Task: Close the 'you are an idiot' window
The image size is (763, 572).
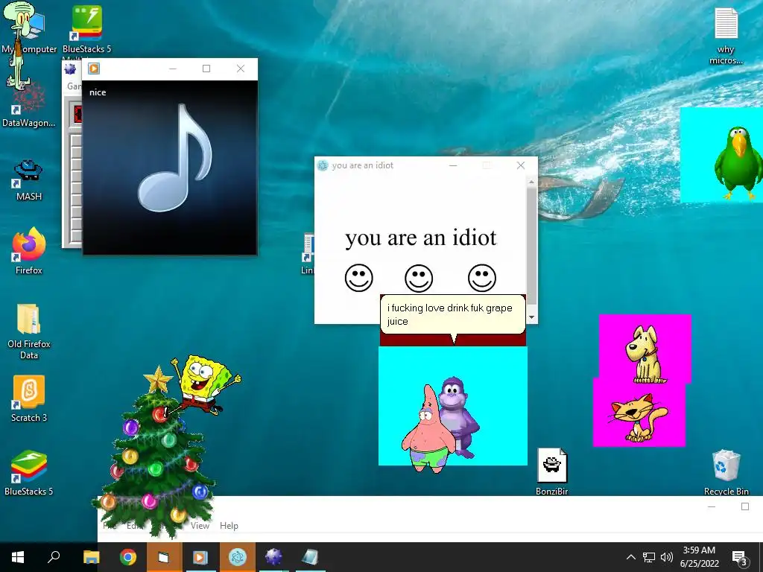Action: (521, 165)
